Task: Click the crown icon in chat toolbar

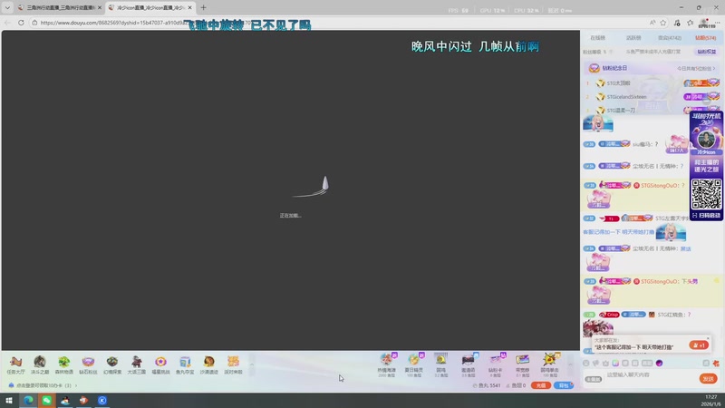Action: click(x=605, y=364)
